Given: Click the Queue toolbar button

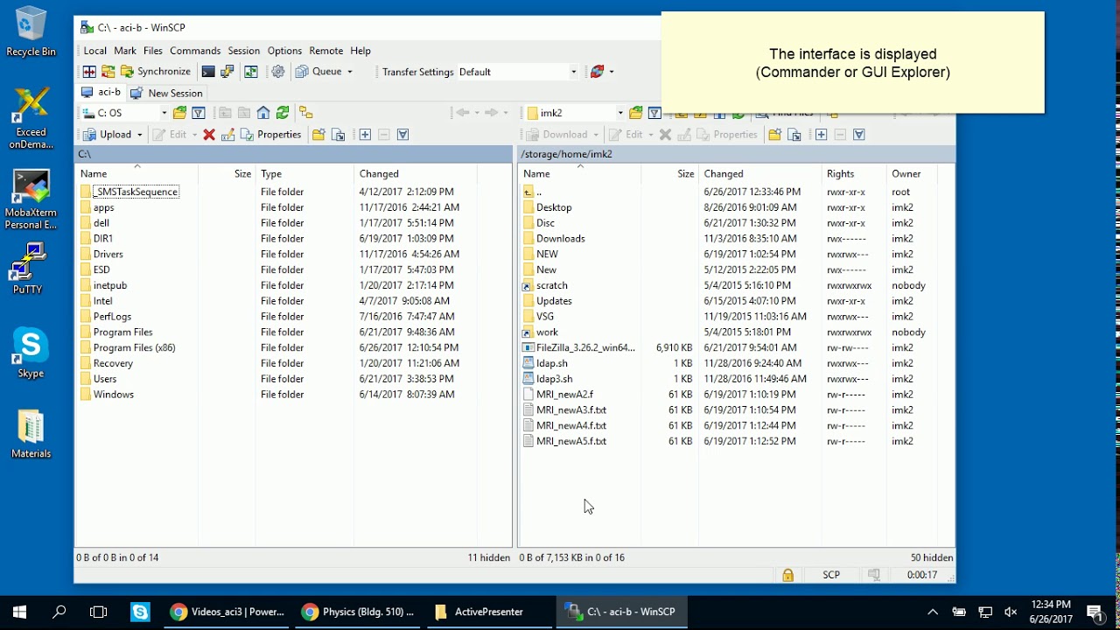Looking at the screenshot, I should (x=318, y=72).
